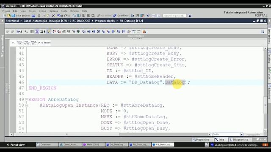Image resolution: width=271 pixels, height=152 pixels.
Task: Click the Delete X icon beside Paste
Action: pos(53,16)
